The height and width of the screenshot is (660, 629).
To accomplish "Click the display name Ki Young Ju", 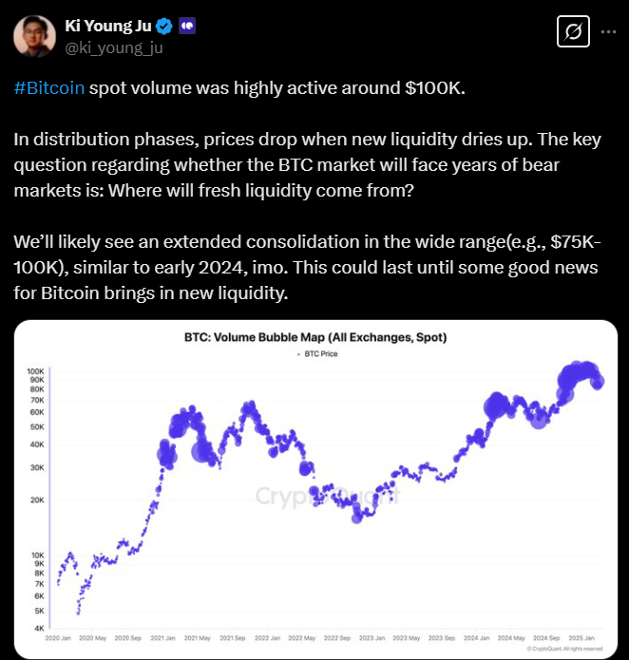I will coord(108,25).
